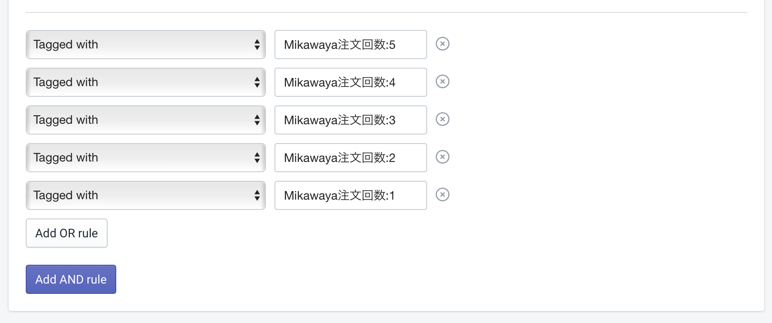Remove the rule tagged Mikawaya注文回数:3
Image resolution: width=772 pixels, height=323 pixels.
[442, 119]
